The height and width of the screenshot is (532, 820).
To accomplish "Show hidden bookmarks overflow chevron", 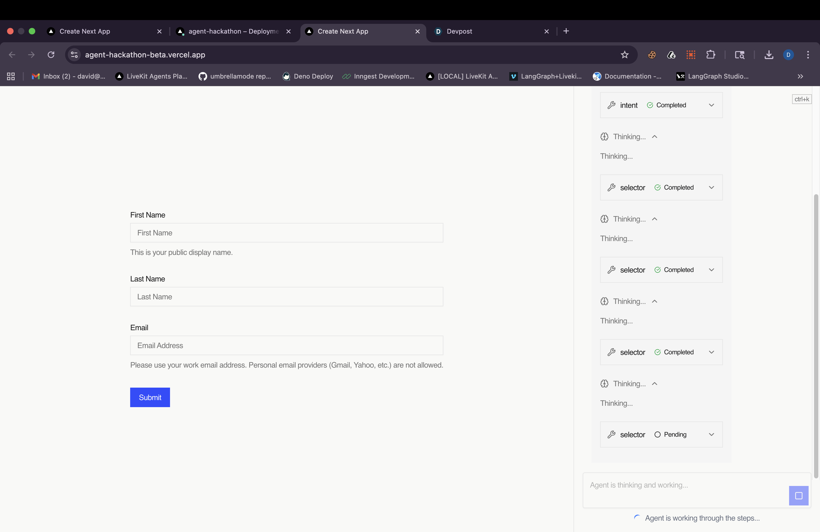I will (x=800, y=76).
